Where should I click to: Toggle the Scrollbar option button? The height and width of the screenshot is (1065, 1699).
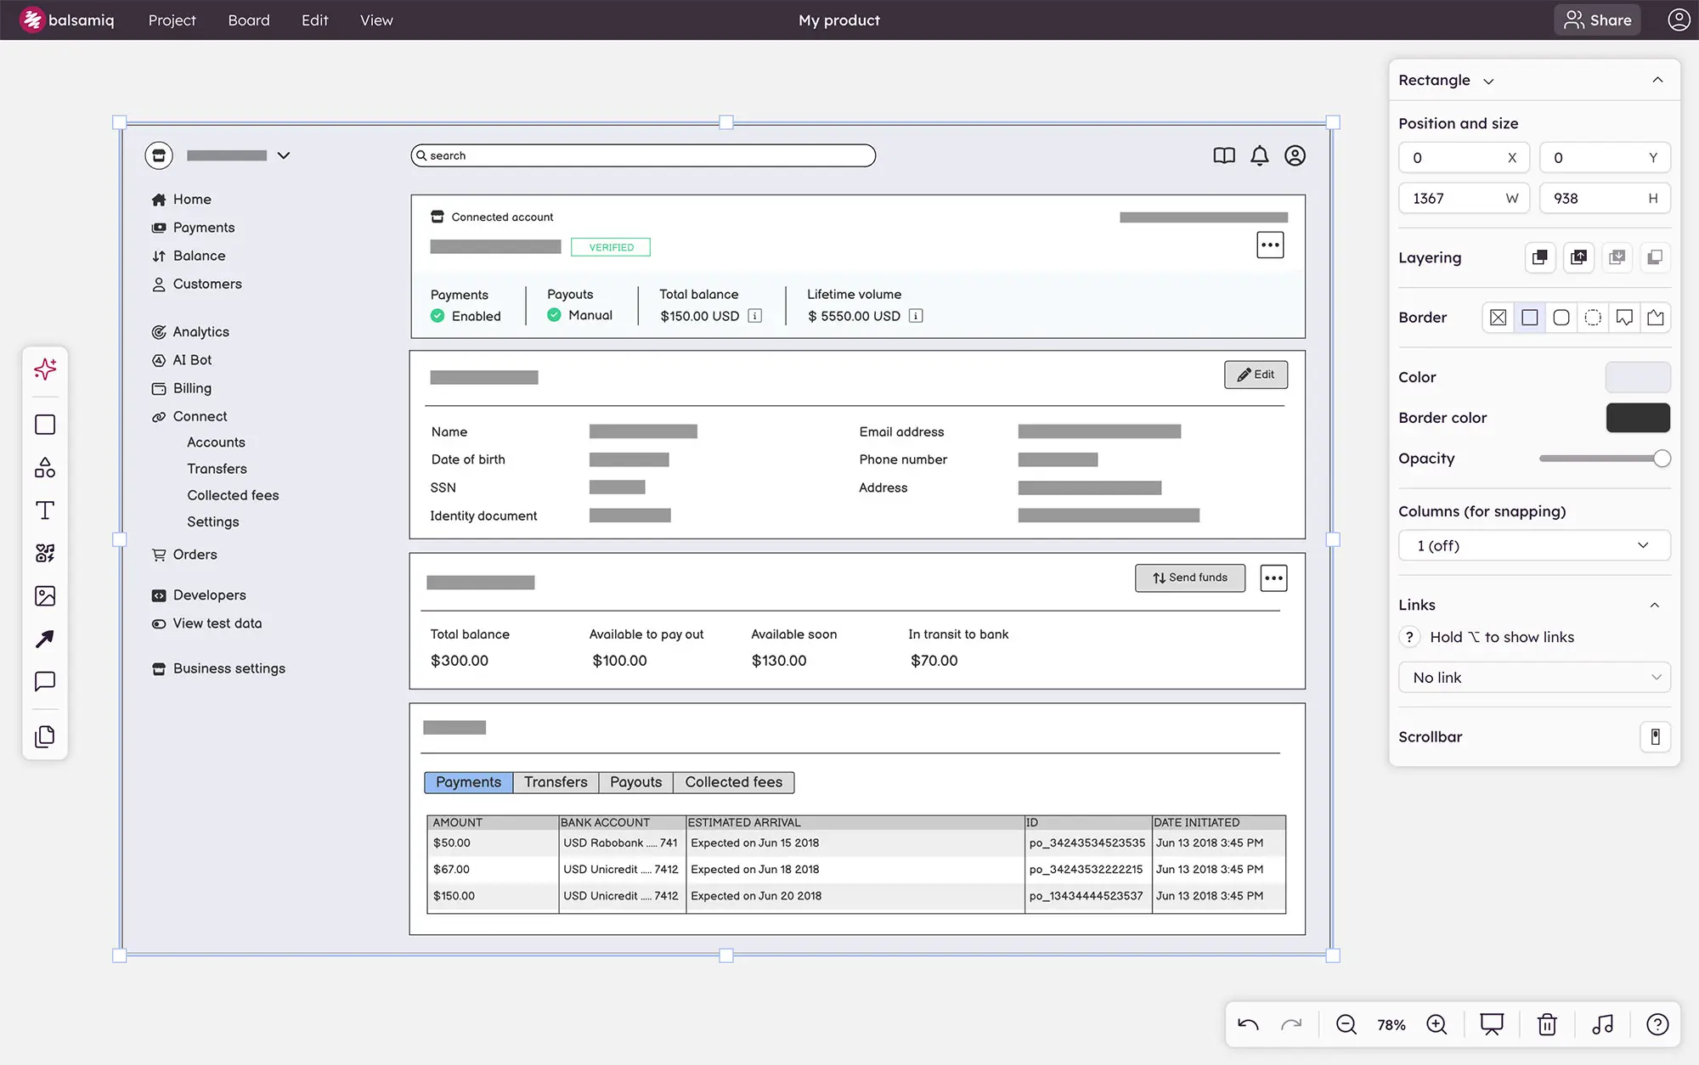[x=1655, y=737]
